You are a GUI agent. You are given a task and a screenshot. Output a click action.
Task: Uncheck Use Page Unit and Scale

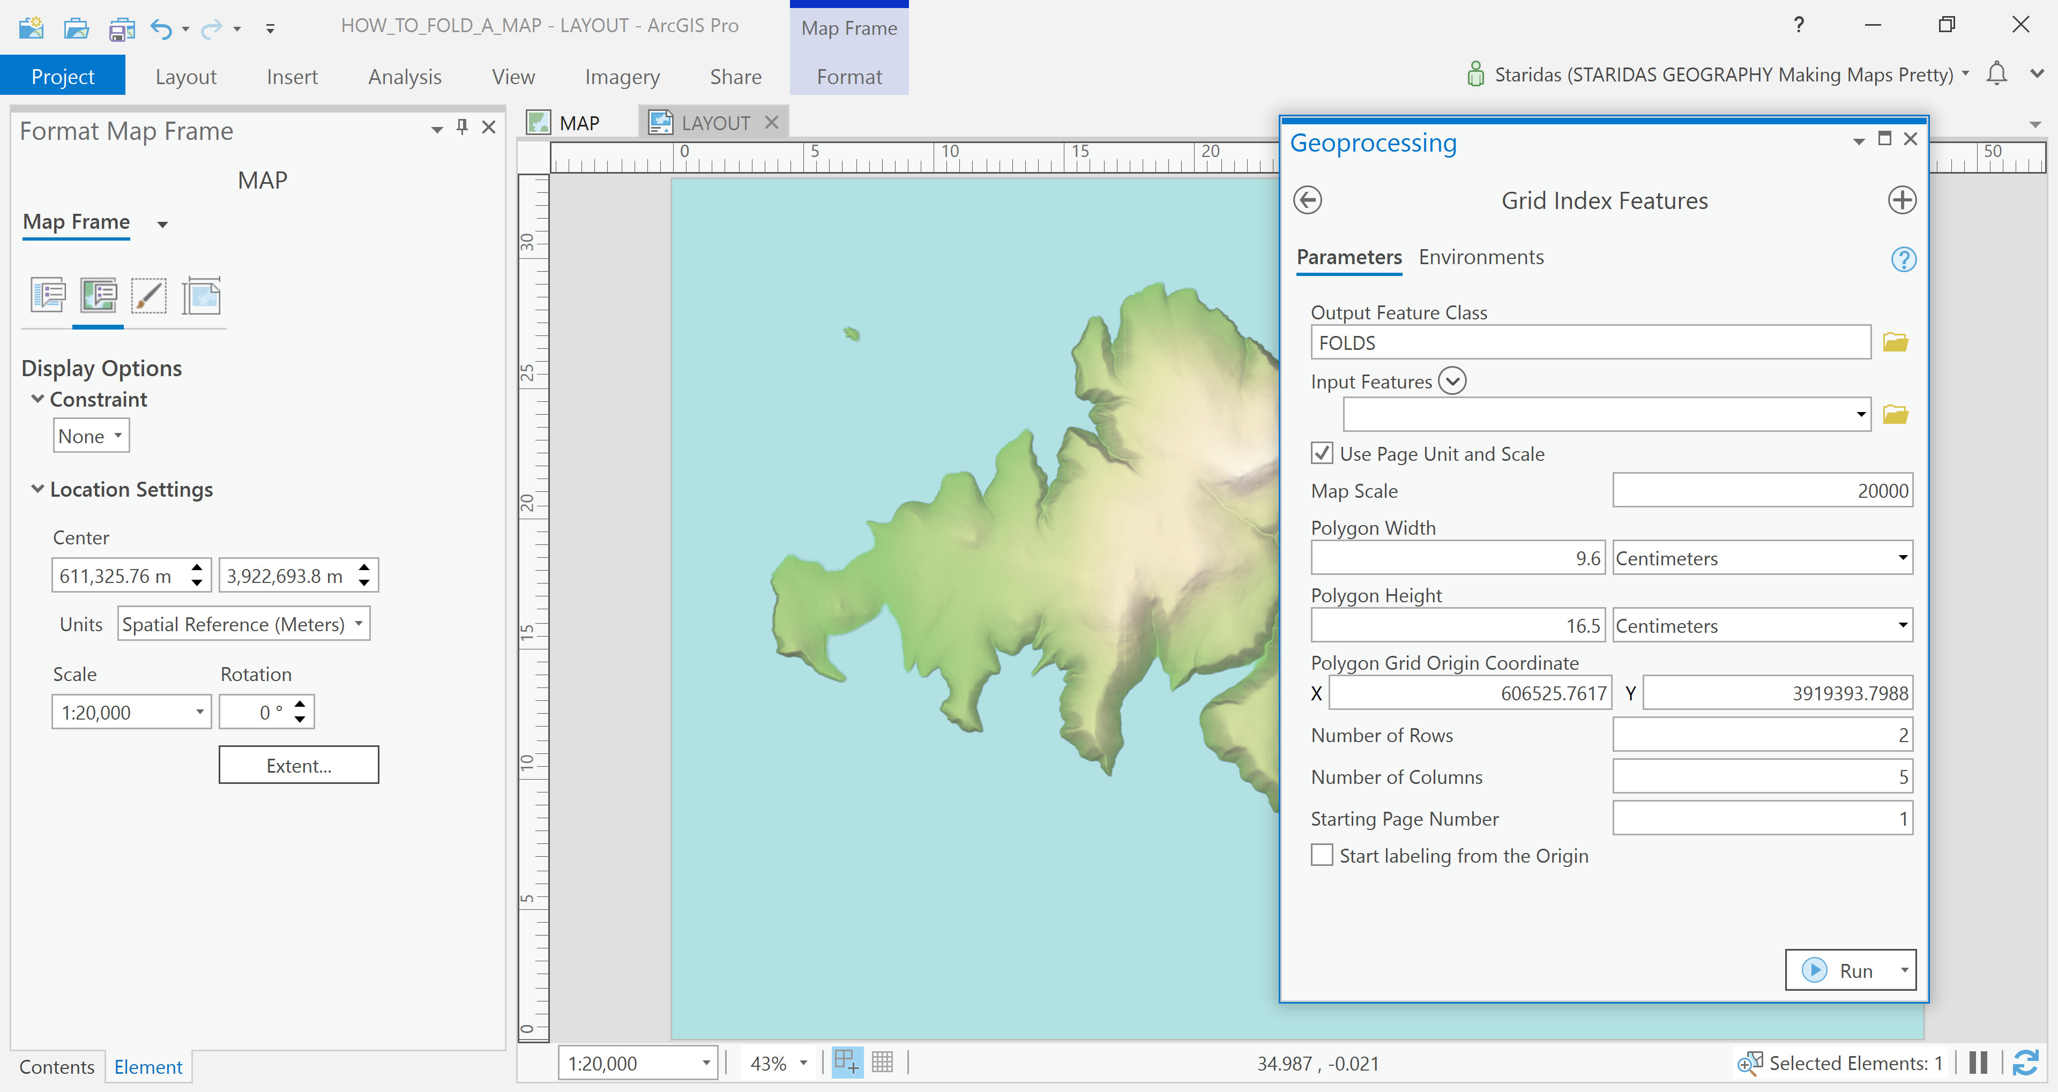pos(1322,454)
